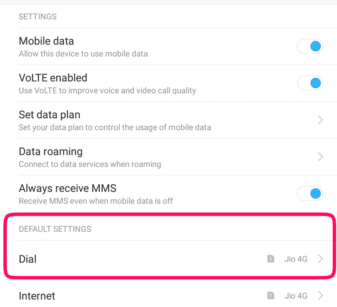
Task: Disable the VoLTE enabled switch
Action: tap(310, 83)
